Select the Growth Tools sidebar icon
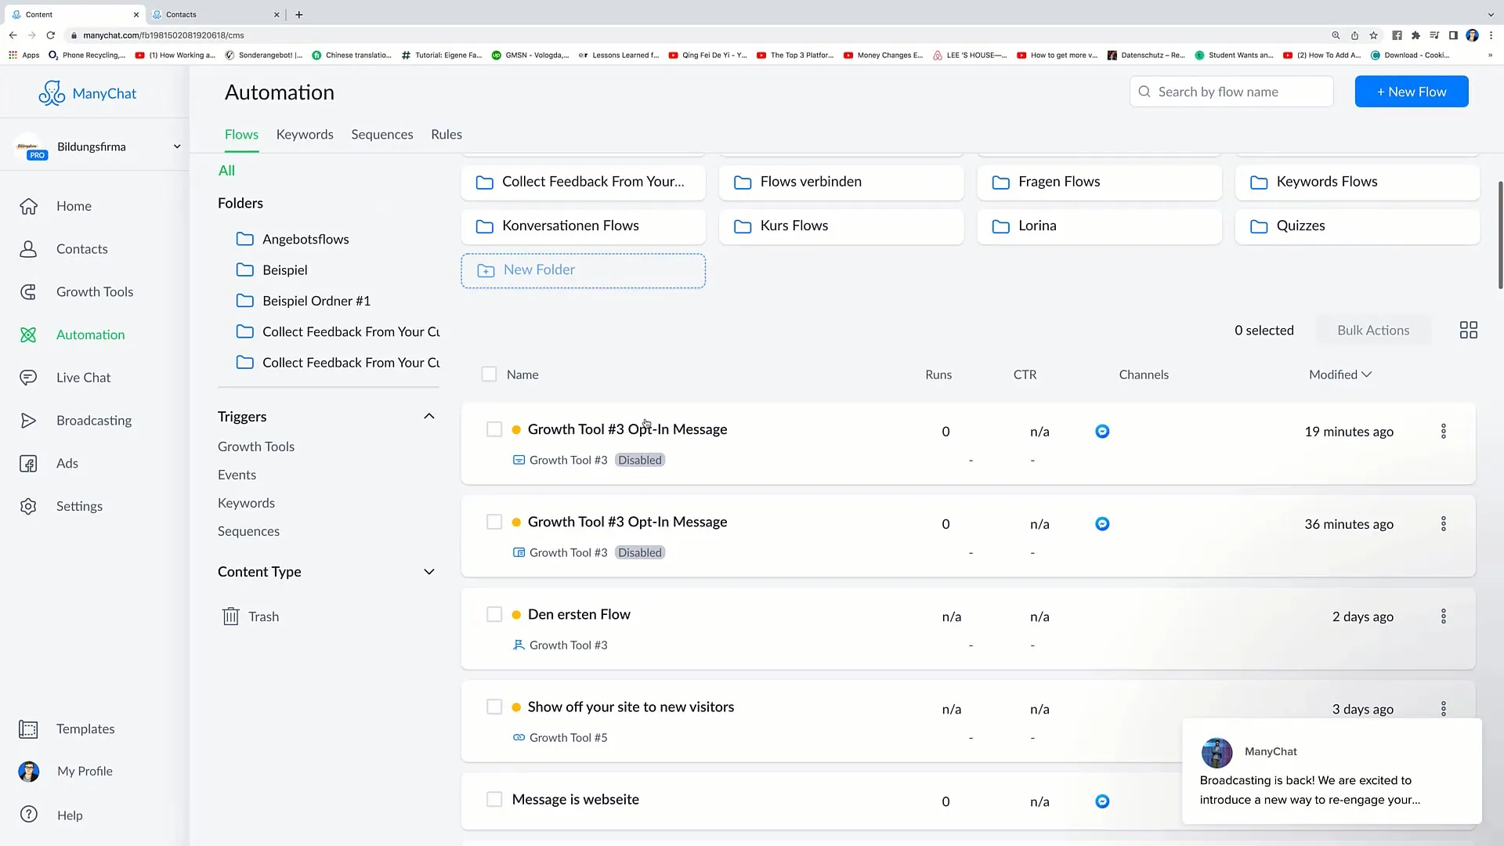Viewport: 1504px width, 846px height. (x=28, y=291)
